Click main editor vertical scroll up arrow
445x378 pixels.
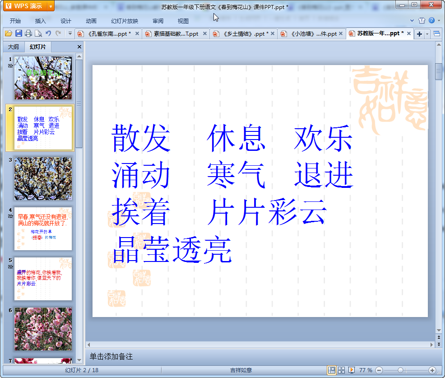coord(439,45)
